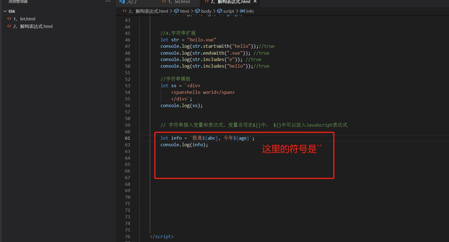The height and width of the screenshot is (242, 449).
Task: Click line number 61 in the gutter
Action: (127, 138)
